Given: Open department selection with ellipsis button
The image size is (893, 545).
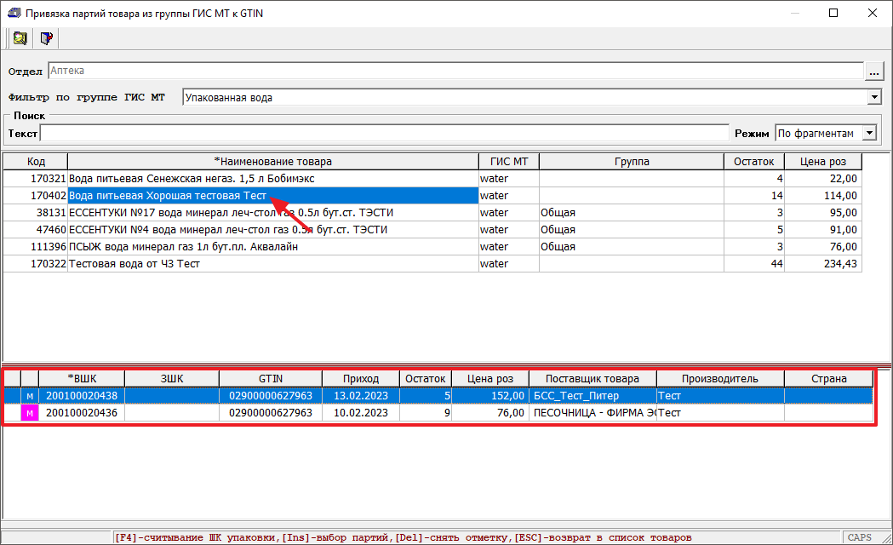Looking at the screenshot, I should tap(873, 72).
